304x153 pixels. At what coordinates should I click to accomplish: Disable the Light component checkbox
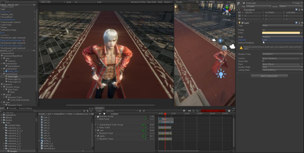[242, 23]
